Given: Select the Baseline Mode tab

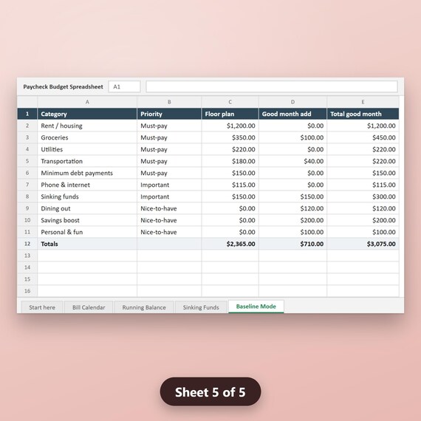Looking at the screenshot, I should tap(256, 307).
